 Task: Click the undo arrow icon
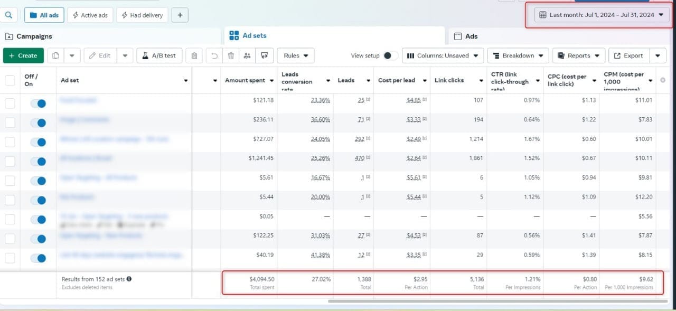pos(214,55)
